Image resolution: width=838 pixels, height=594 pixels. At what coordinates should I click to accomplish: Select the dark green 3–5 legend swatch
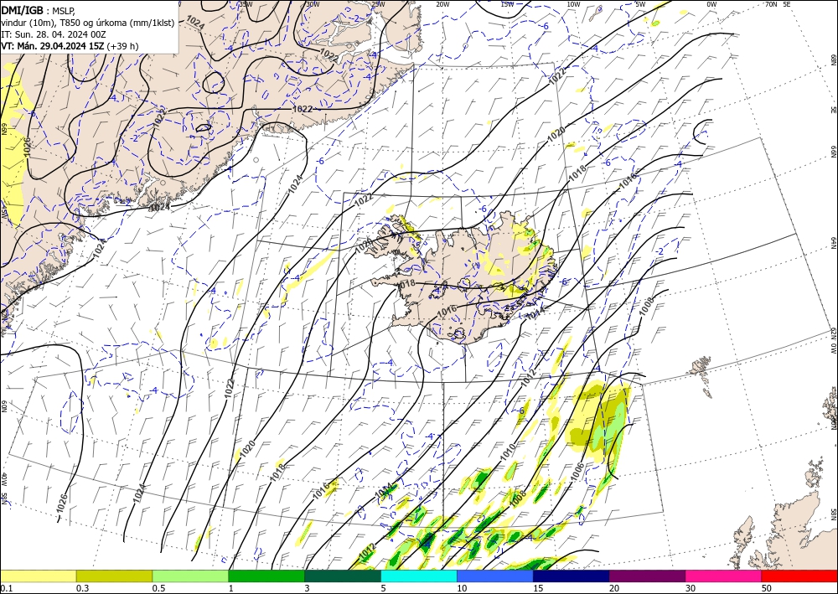tap(343, 576)
